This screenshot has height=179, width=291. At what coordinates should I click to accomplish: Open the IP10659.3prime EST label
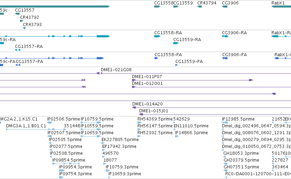point(125,174)
